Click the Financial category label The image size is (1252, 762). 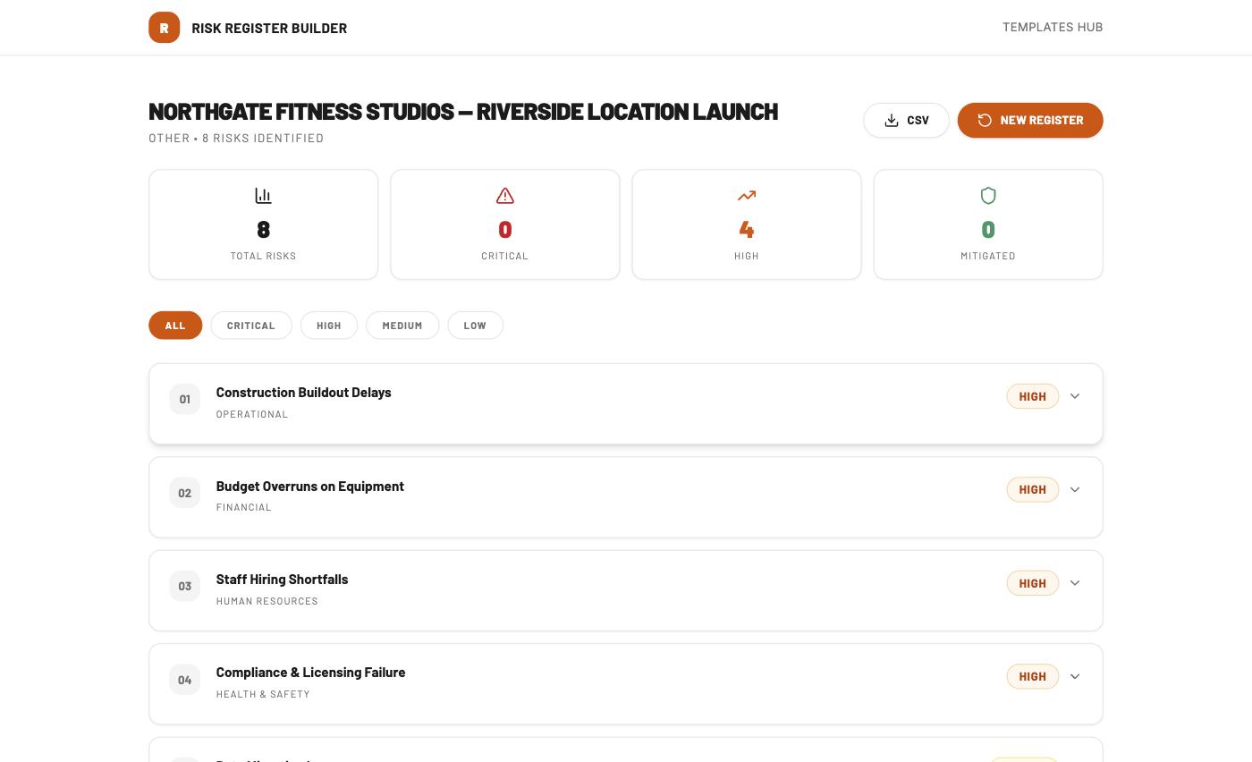click(244, 507)
